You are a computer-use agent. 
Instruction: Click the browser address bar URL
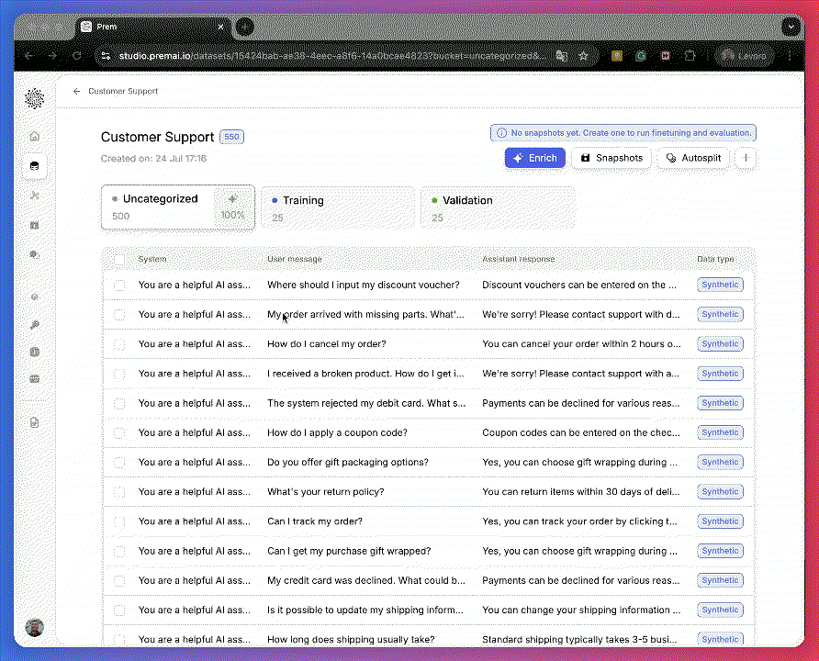(x=332, y=55)
